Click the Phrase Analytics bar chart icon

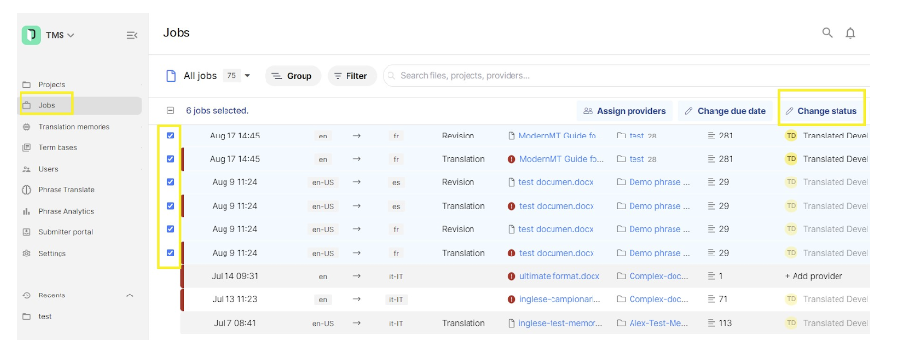point(26,211)
